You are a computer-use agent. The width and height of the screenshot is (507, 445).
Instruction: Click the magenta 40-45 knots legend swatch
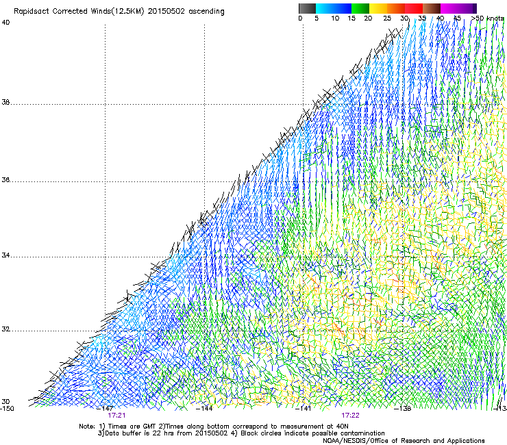point(449,8)
